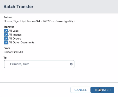Click the All Labs label text
Viewport: 118px width, 97px height.
(13, 31)
